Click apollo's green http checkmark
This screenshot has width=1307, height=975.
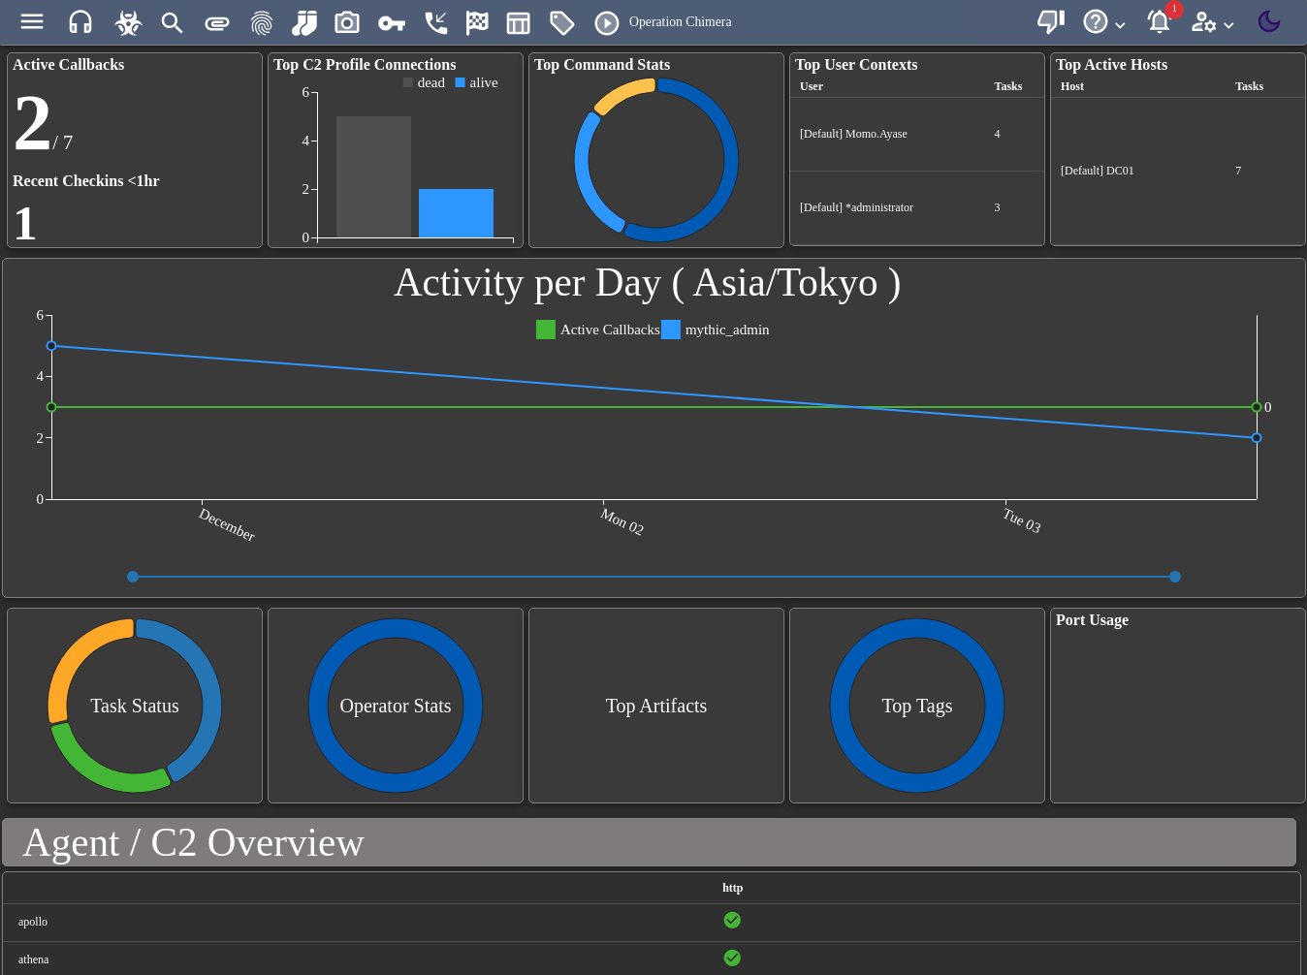coord(732,920)
